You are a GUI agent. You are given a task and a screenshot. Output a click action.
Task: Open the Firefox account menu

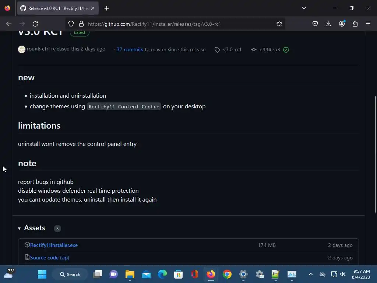click(x=342, y=24)
